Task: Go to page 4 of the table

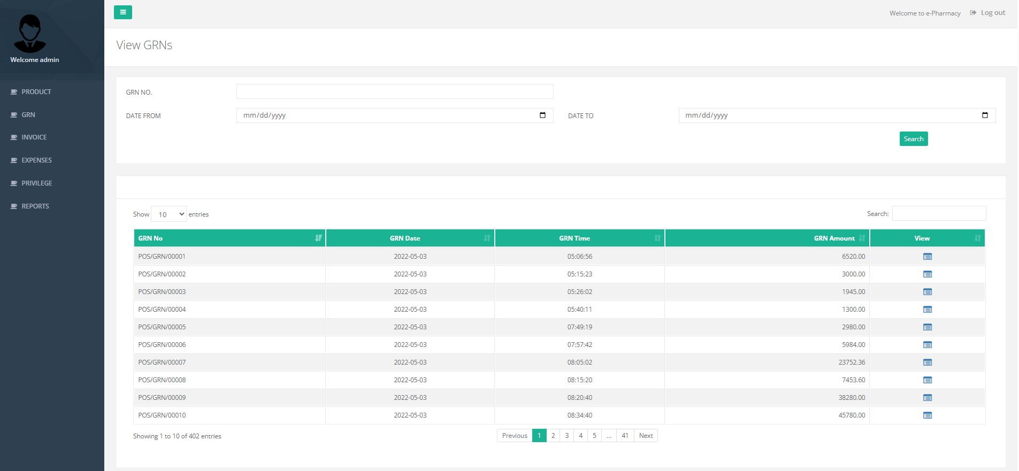Action: pyautogui.click(x=580, y=436)
